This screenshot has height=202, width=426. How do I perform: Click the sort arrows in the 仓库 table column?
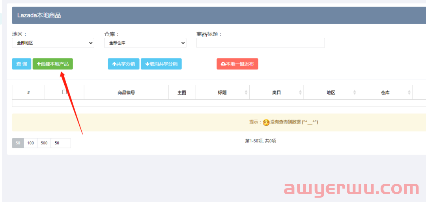point(409,93)
